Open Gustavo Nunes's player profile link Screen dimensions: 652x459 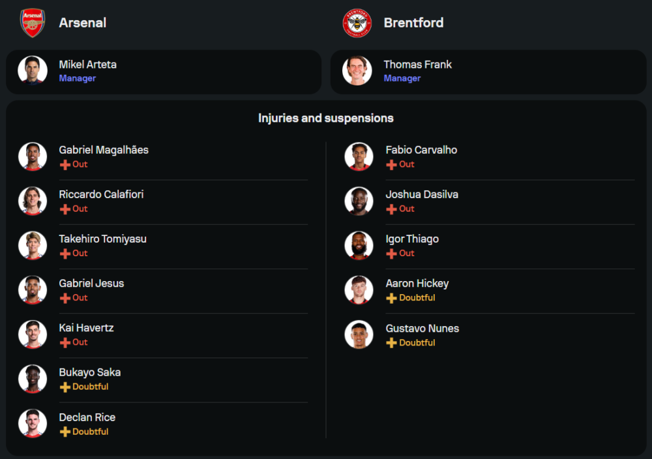click(x=422, y=329)
